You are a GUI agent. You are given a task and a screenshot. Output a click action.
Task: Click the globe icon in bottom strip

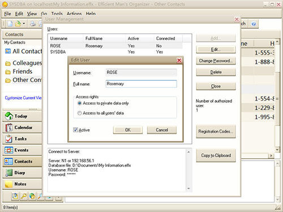pos(32,196)
